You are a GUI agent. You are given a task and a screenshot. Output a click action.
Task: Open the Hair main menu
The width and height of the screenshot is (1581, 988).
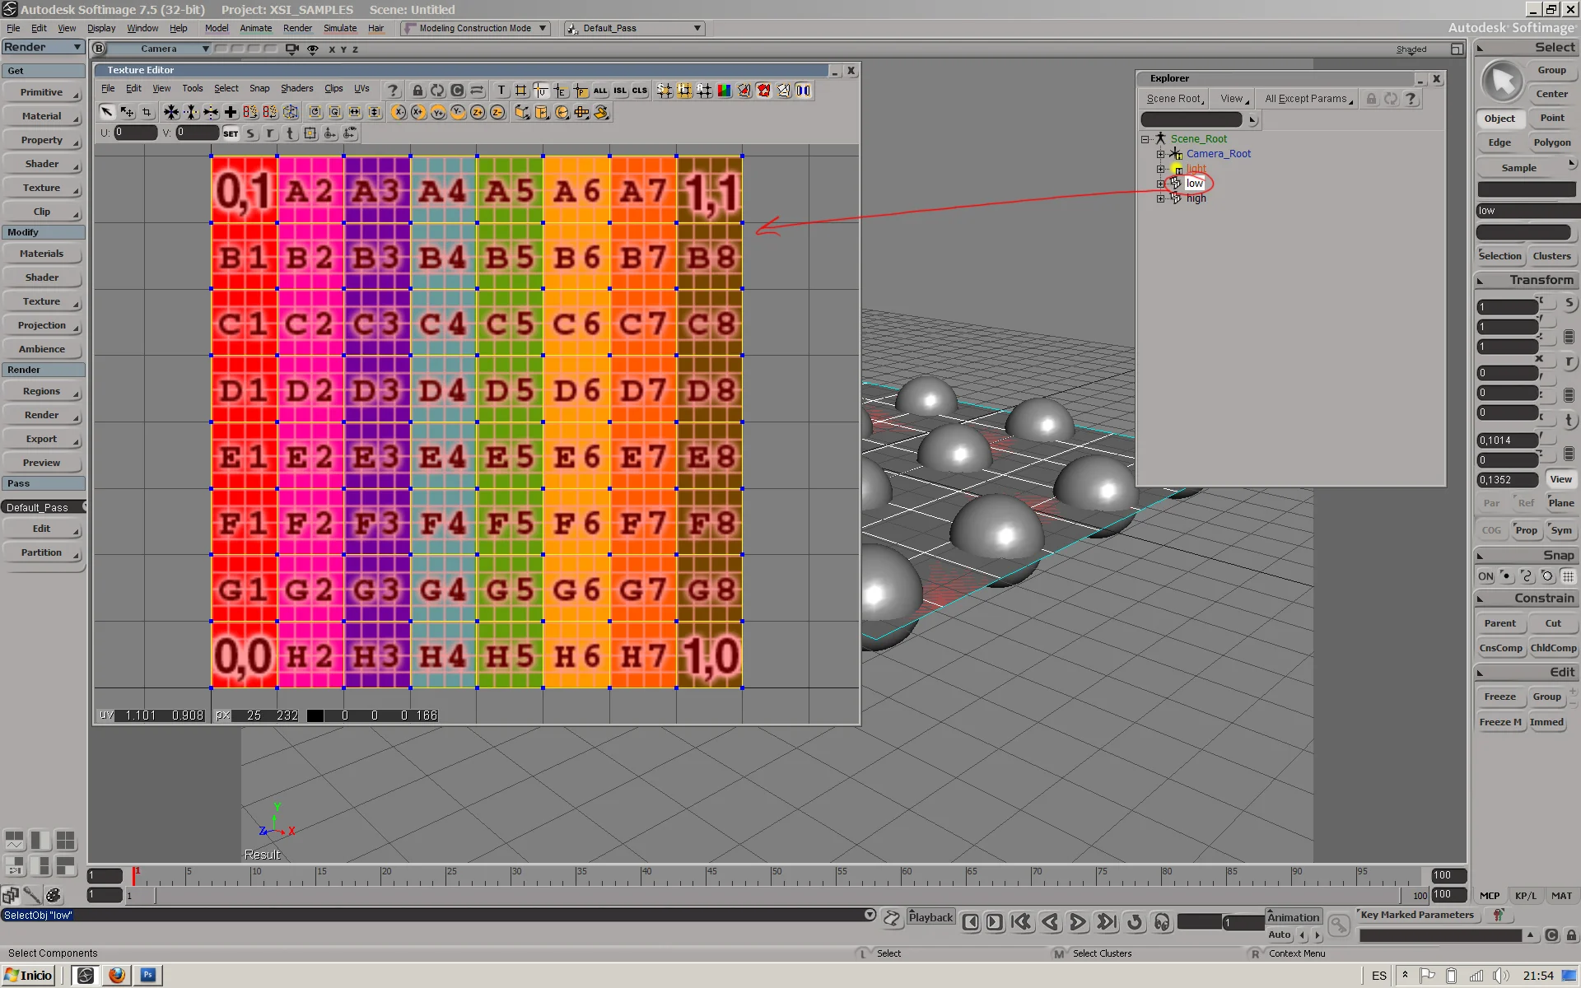(375, 28)
